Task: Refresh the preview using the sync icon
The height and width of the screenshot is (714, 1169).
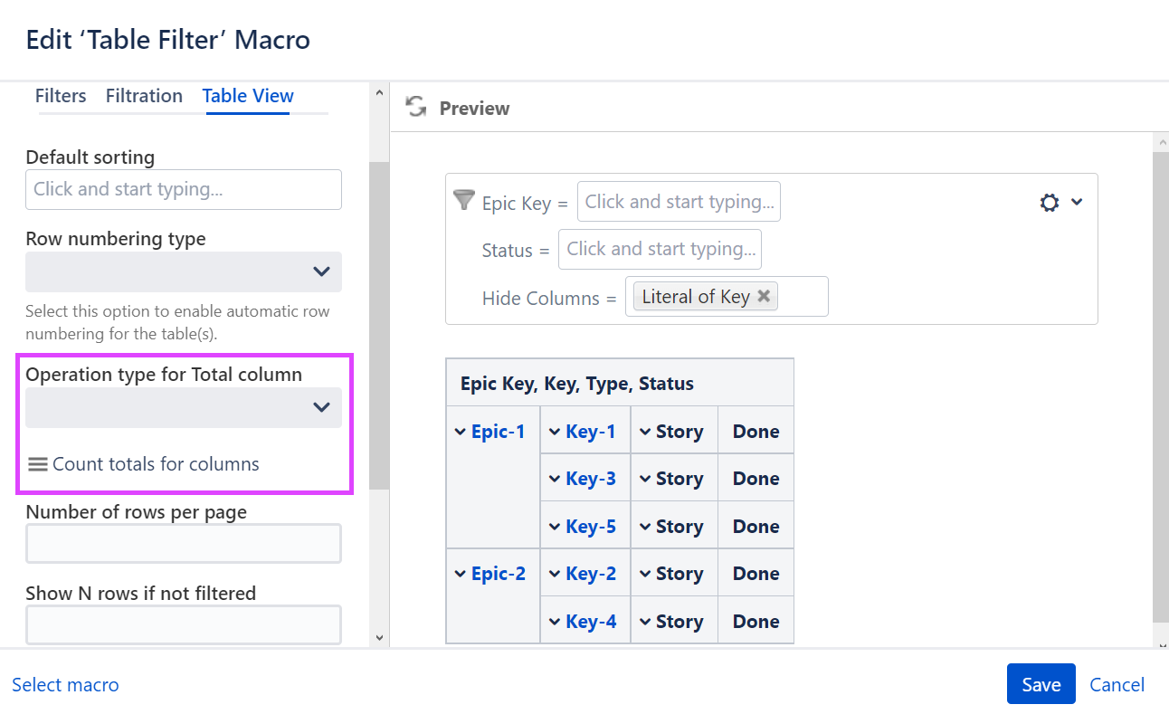Action: [x=415, y=106]
